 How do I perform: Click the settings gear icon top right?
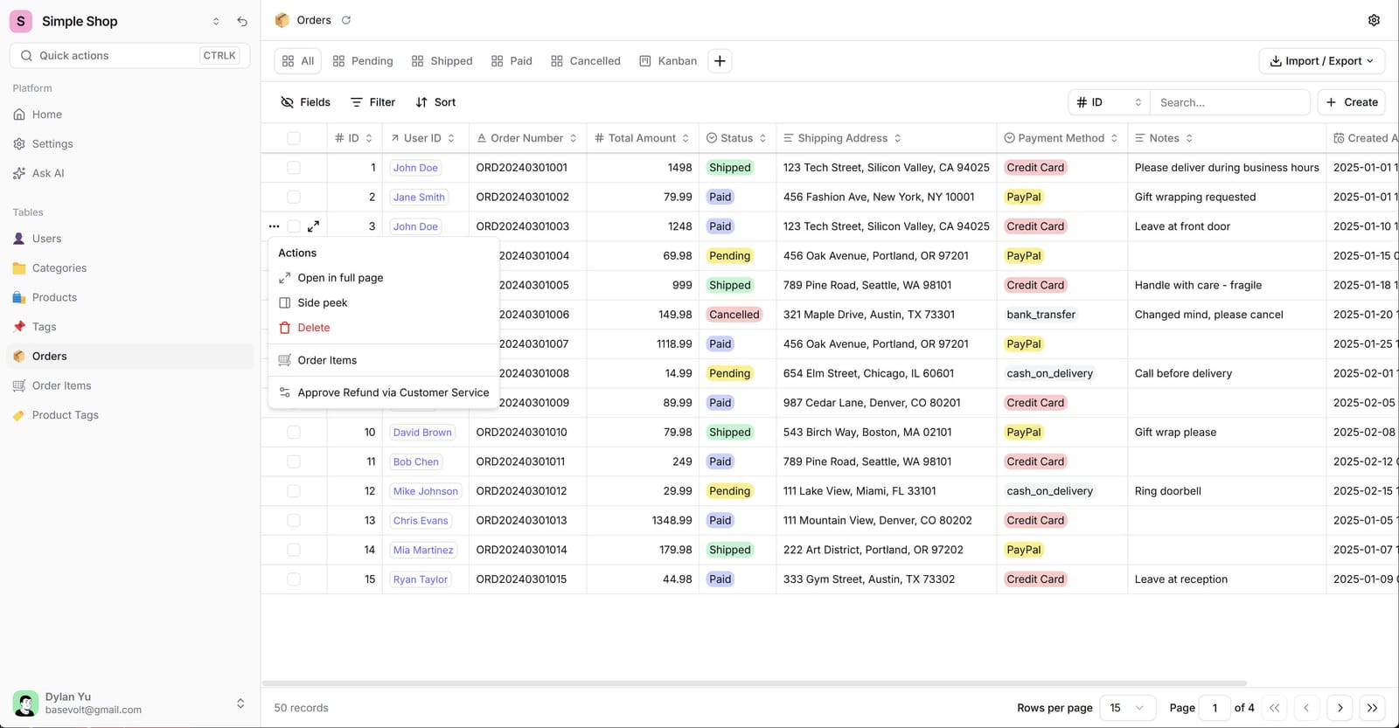click(x=1374, y=20)
